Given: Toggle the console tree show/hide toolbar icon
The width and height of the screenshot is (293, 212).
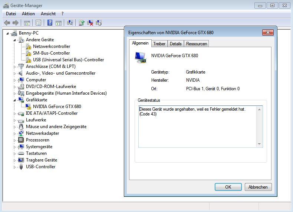Looking at the screenshot, I should (27, 23).
